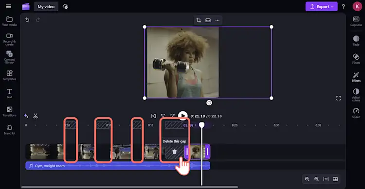The image size is (365, 189).
Task: Select the 'Gym, weight room' audio track
Action: 118,166
